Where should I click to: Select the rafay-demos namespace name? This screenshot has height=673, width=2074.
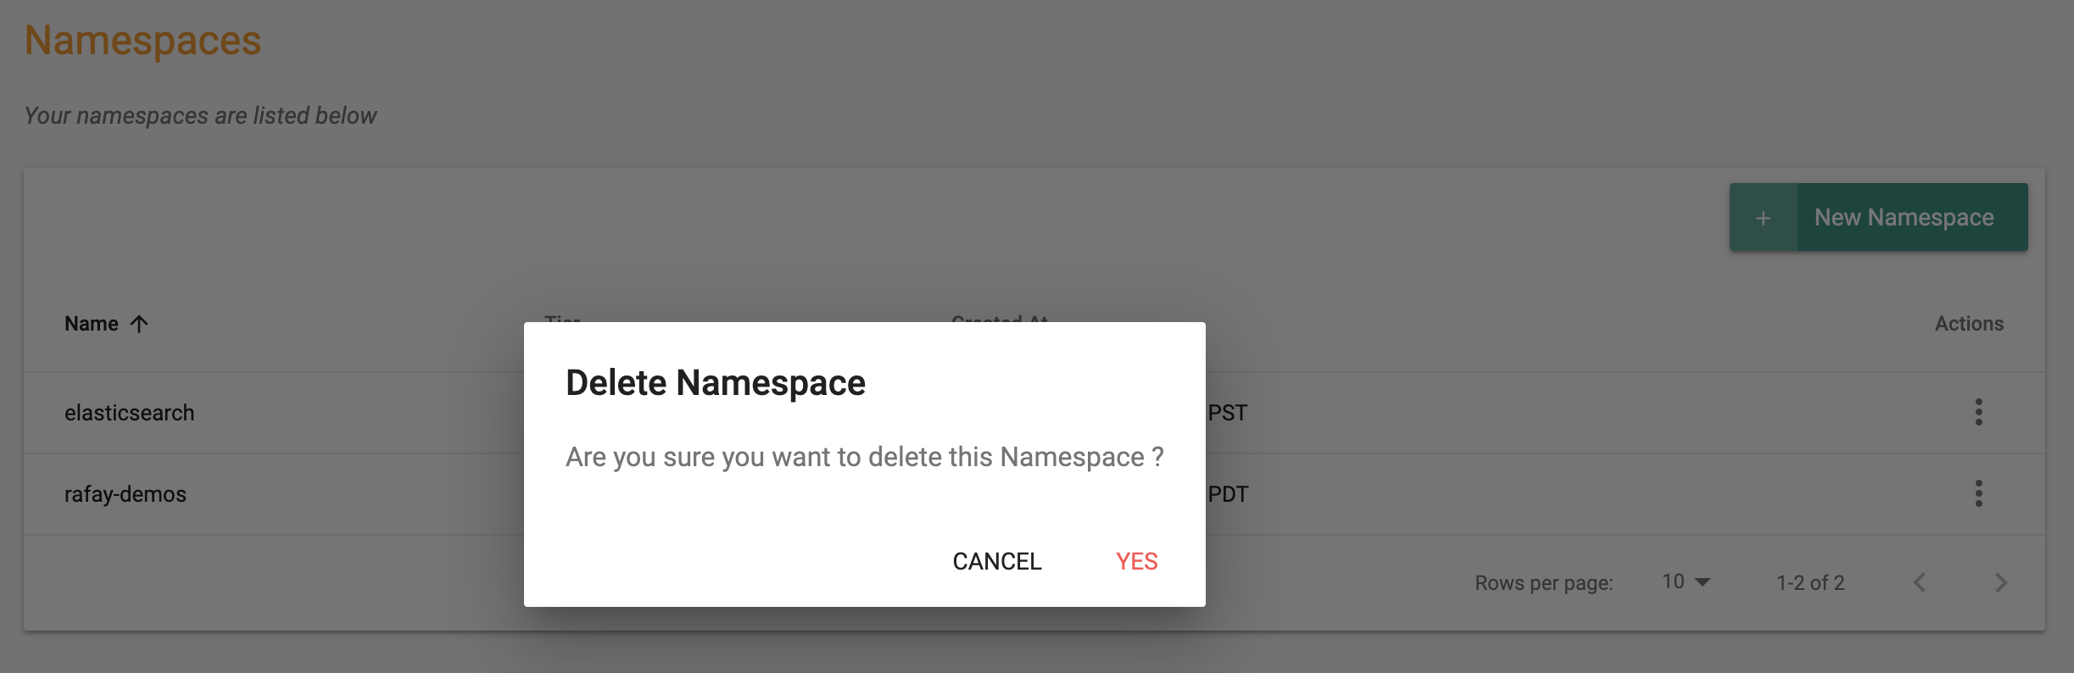125,494
